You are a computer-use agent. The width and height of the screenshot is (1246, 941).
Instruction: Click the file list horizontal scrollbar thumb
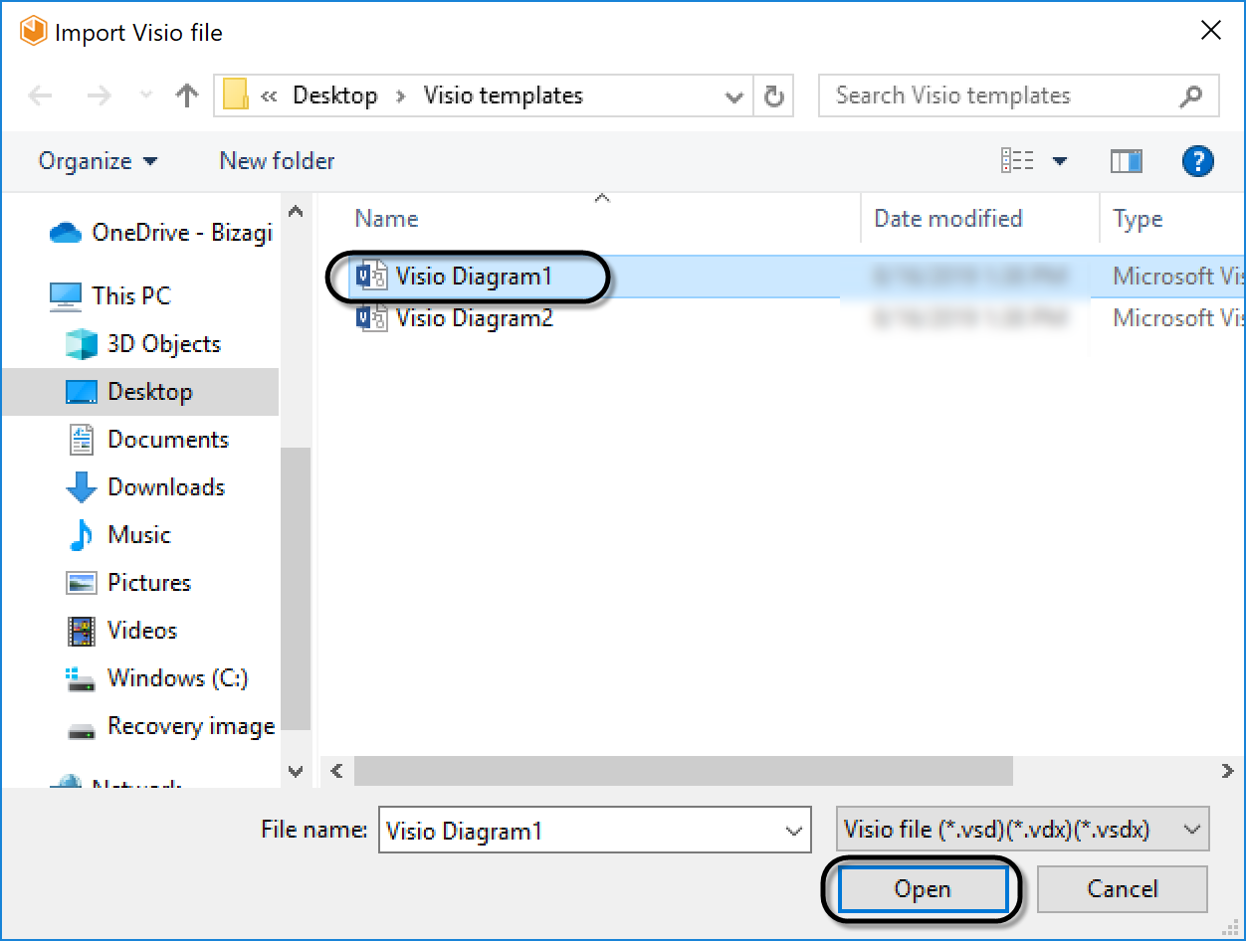pyautogui.click(x=683, y=771)
